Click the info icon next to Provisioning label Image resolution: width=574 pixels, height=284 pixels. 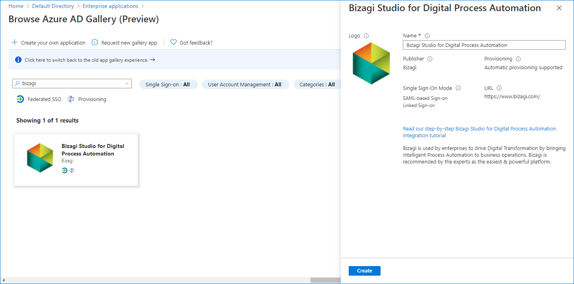click(518, 59)
